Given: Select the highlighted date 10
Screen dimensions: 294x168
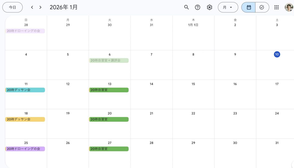Looking at the screenshot, I should pos(277,54).
